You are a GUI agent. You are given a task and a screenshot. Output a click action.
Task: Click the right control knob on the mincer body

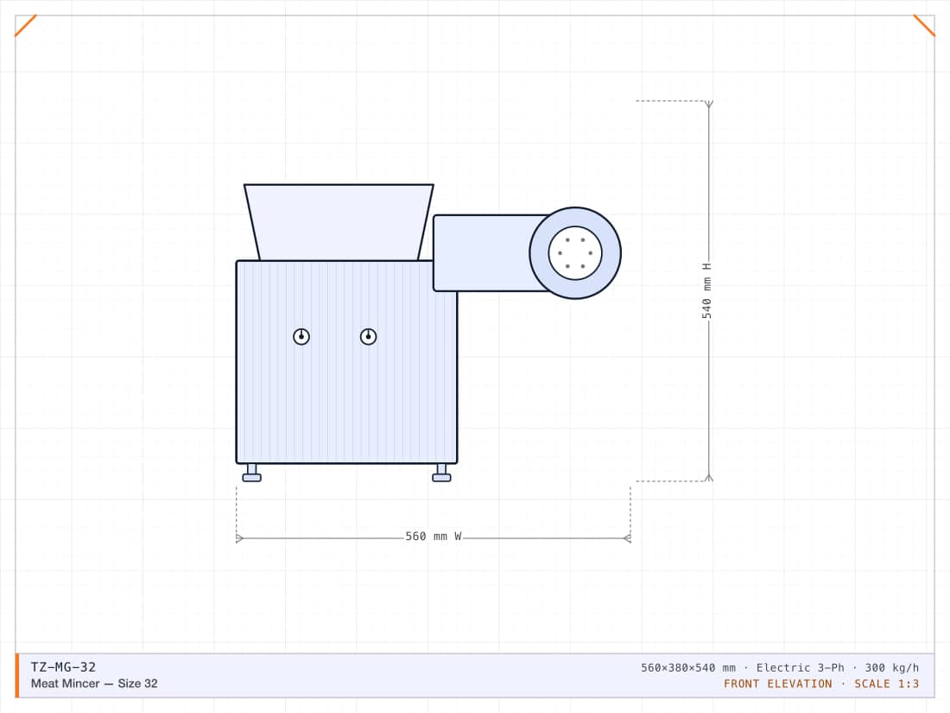(x=369, y=336)
